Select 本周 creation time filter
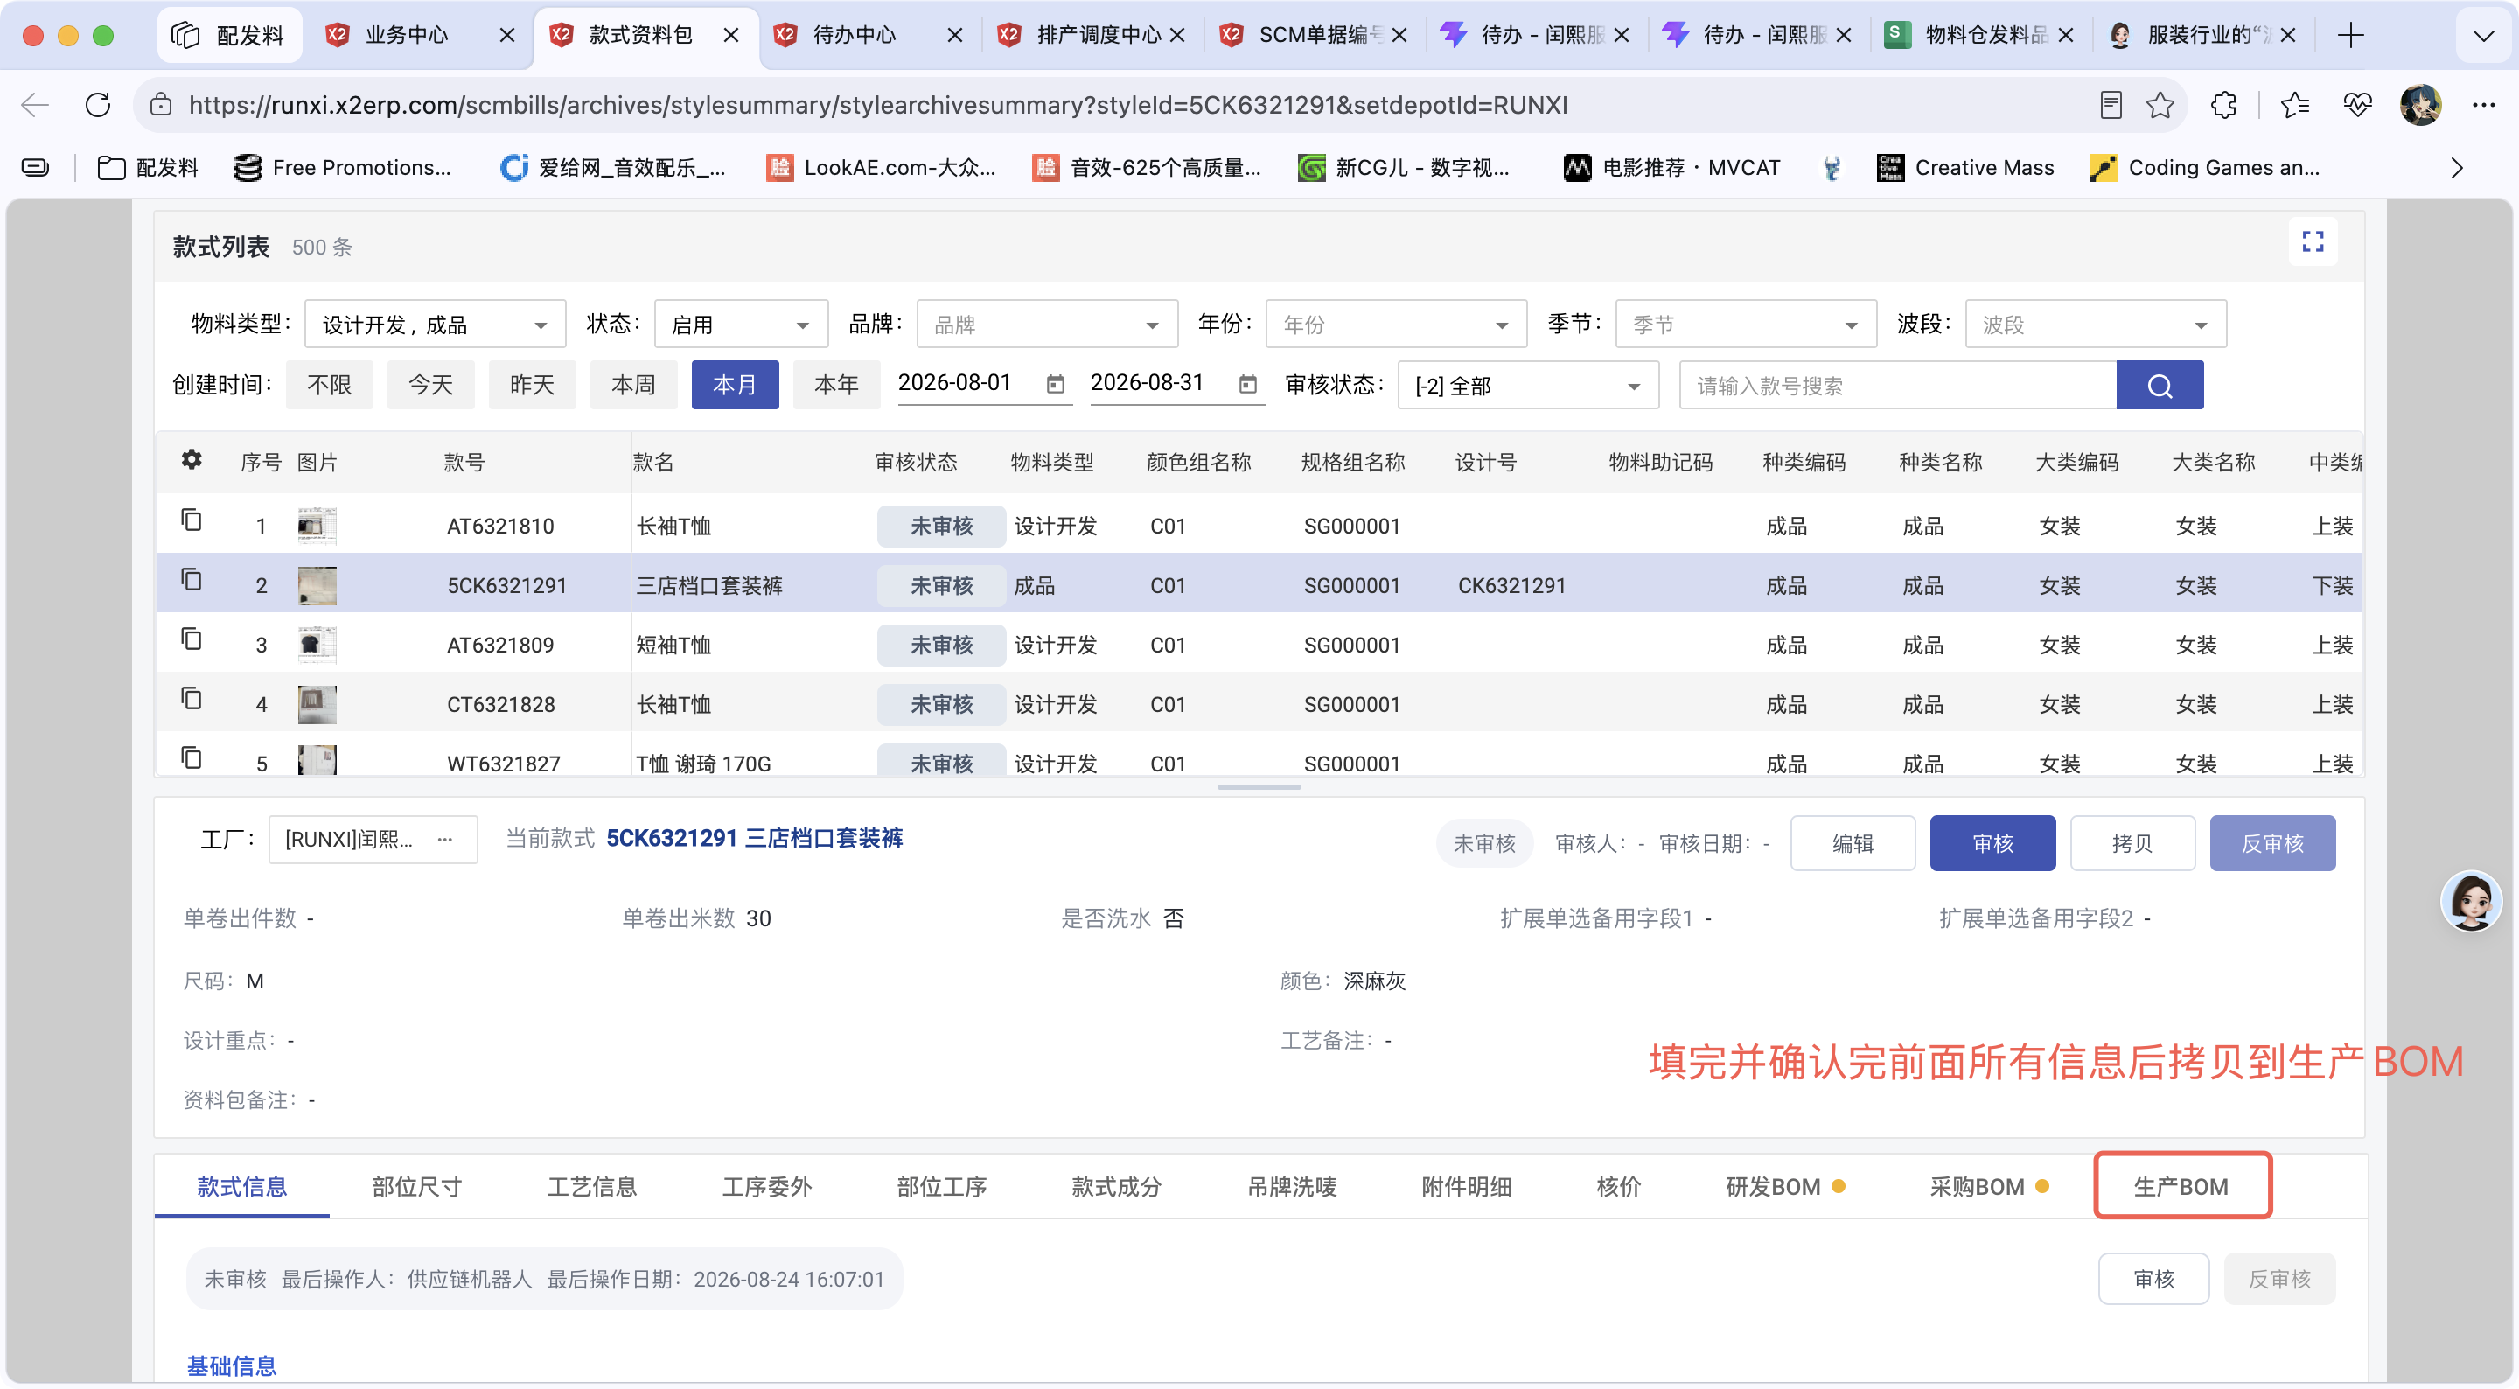Image resolution: width=2519 pixels, height=1389 pixels. click(x=633, y=386)
